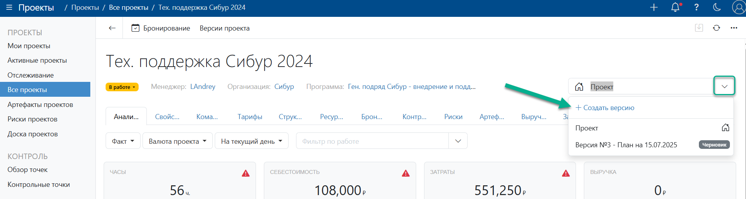Click the ЧАСЫ card warning triangle
Viewport: 746px width, 199px height.
[x=246, y=173]
